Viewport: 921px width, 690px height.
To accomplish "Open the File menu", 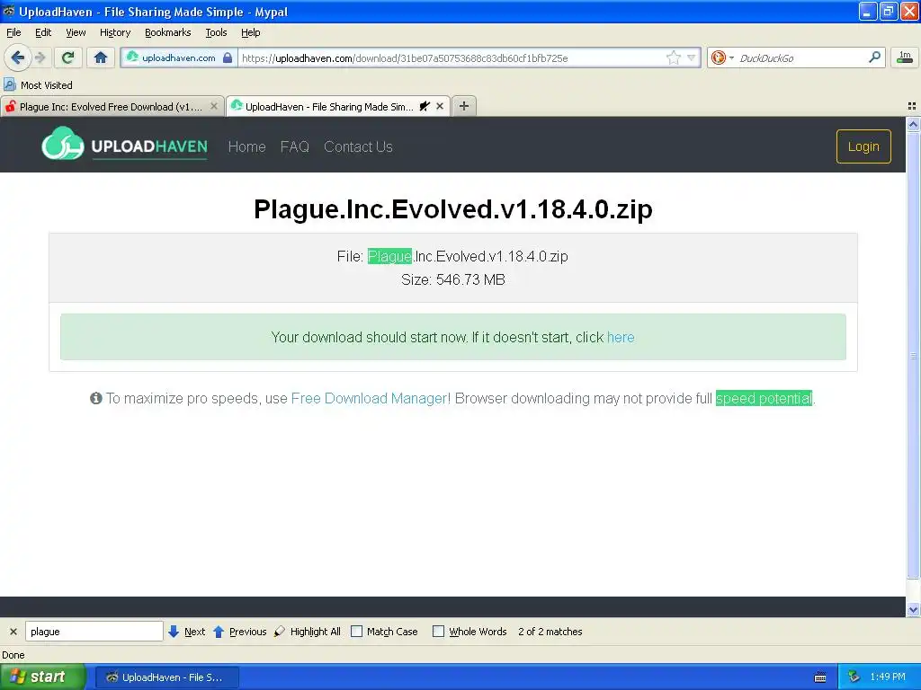I will pyautogui.click(x=13, y=32).
